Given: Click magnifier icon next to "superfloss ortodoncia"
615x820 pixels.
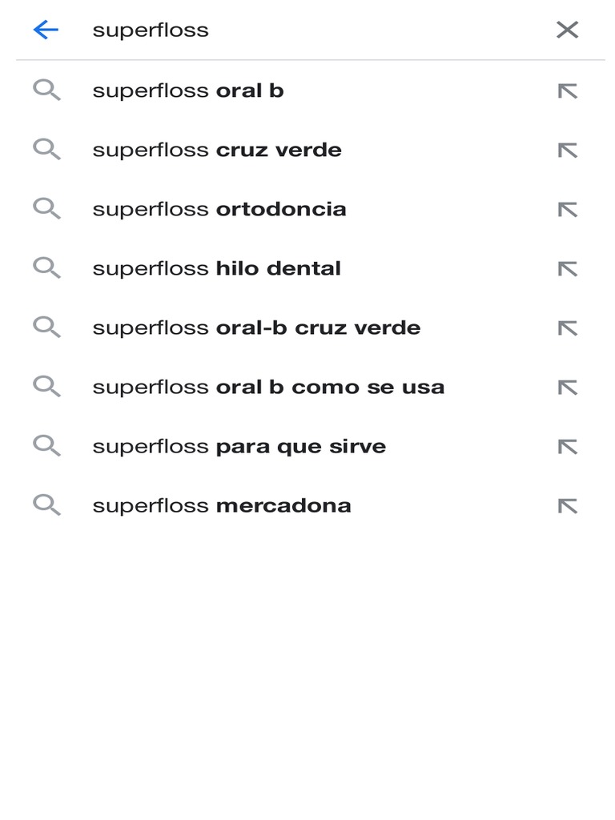Looking at the screenshot, I should (46, 209).
